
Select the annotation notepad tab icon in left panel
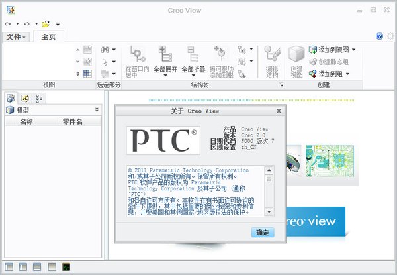pos(25,98)
